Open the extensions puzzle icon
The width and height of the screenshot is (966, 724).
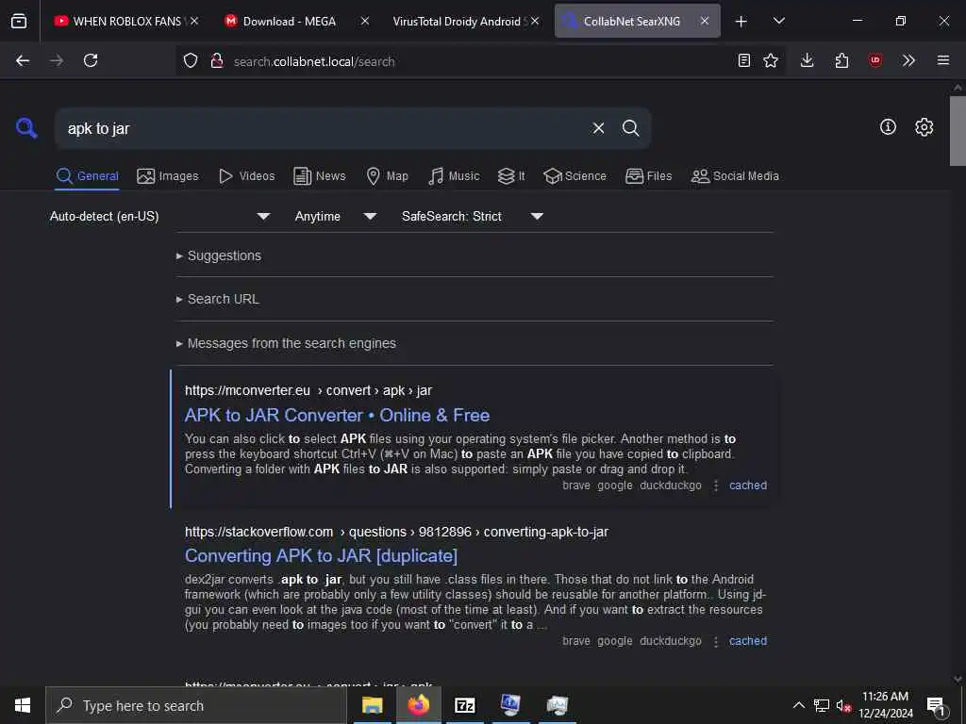(x=841, y=60)
